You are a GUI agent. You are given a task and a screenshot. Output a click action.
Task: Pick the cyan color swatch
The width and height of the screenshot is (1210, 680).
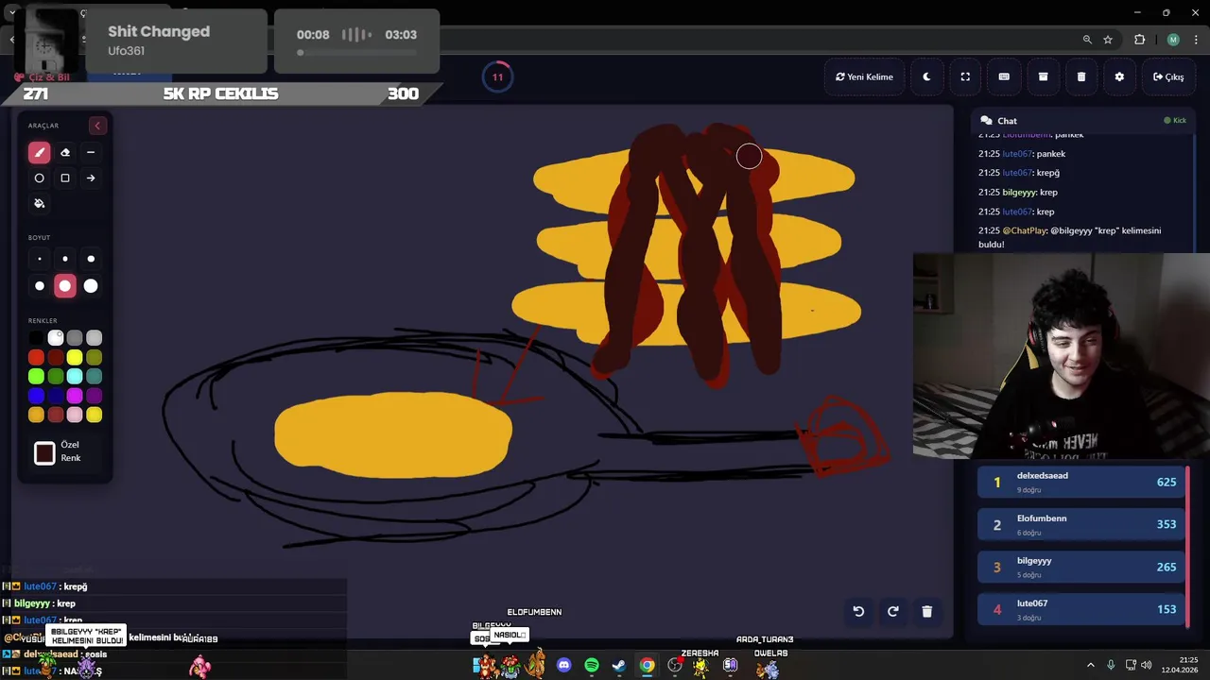click(75, 377)
